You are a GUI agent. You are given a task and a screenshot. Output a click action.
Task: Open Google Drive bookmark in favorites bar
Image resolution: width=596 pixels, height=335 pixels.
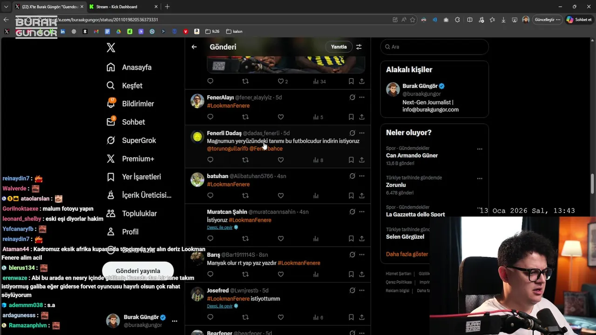click(118, 32)
